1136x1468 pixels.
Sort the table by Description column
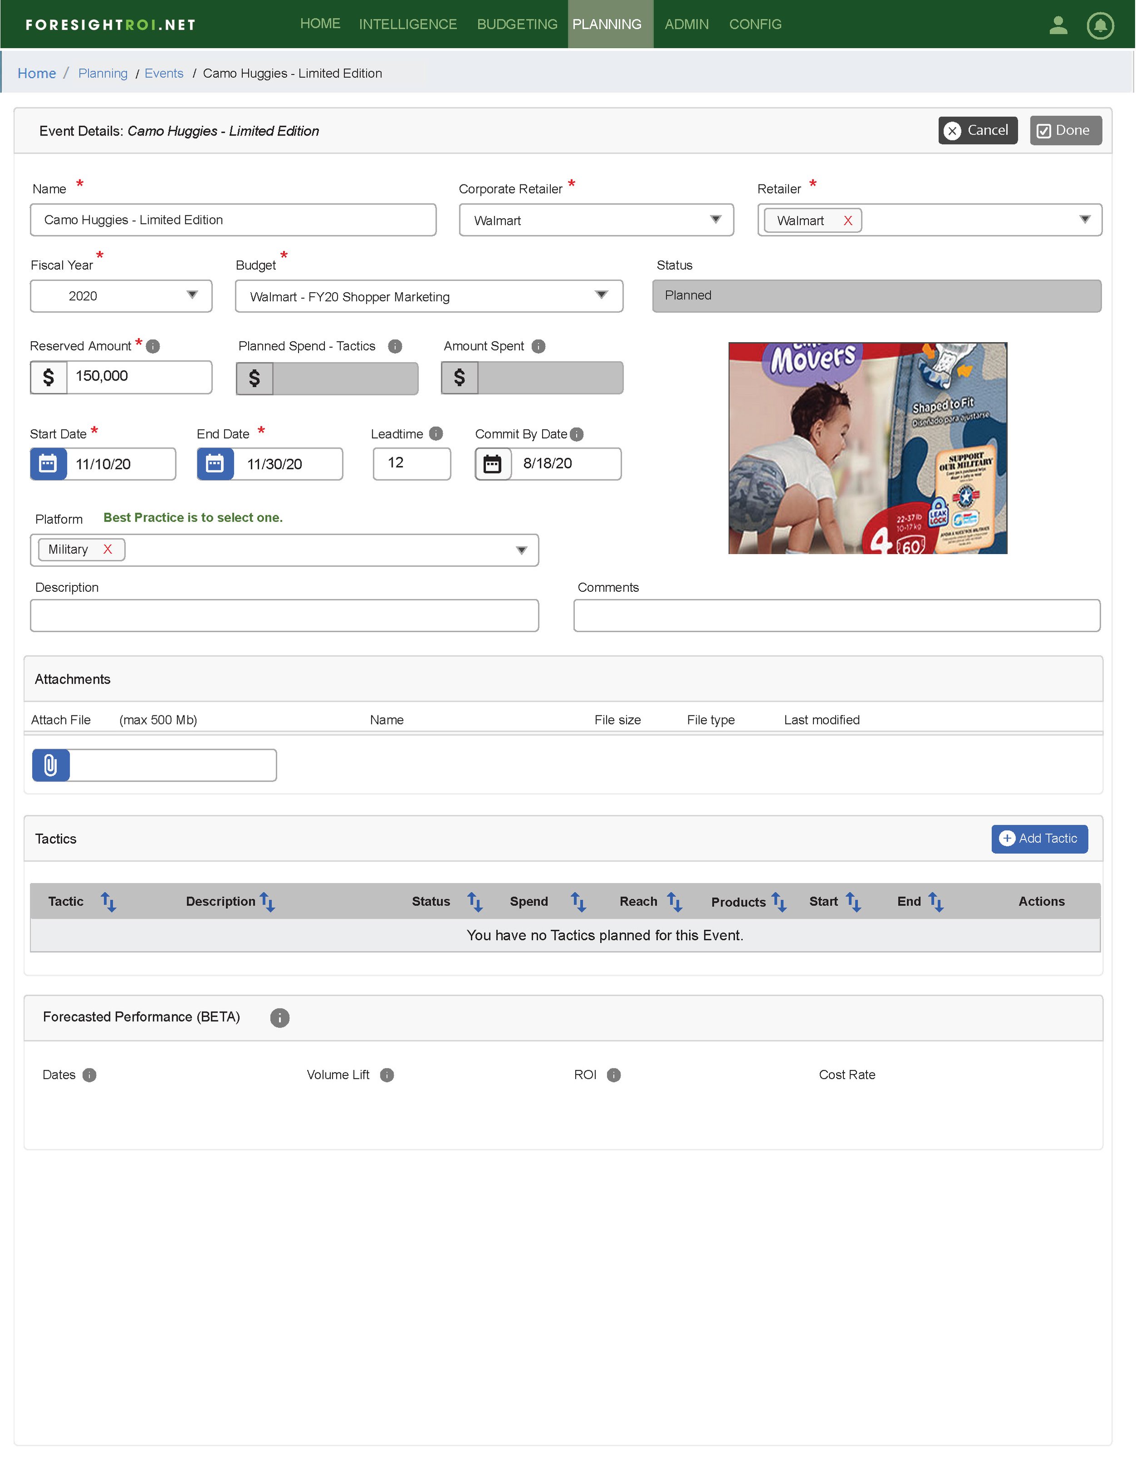point(268,901)
